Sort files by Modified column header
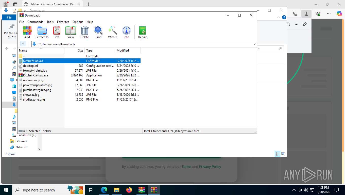This screenshot has height=195, width=345. tap(128, 51)
